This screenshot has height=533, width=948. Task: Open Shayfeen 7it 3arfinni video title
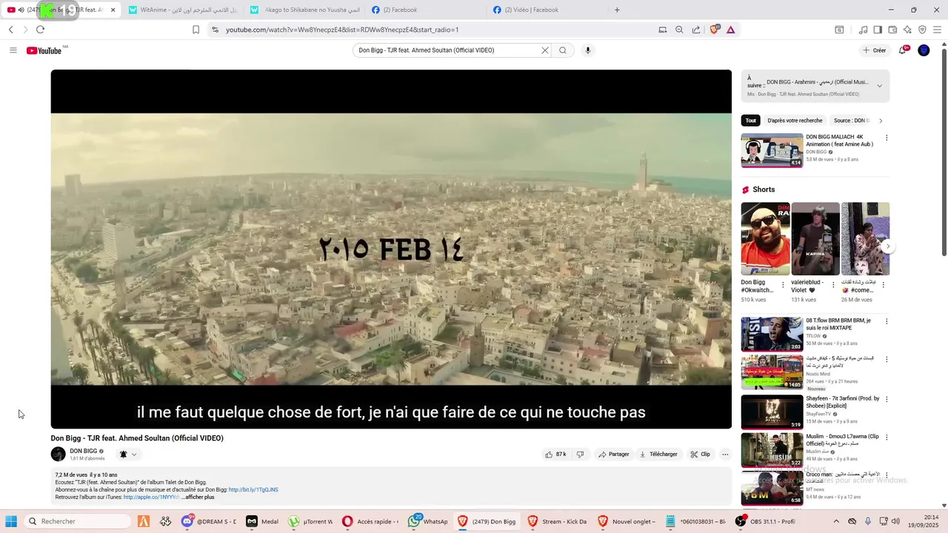(843, 402)
